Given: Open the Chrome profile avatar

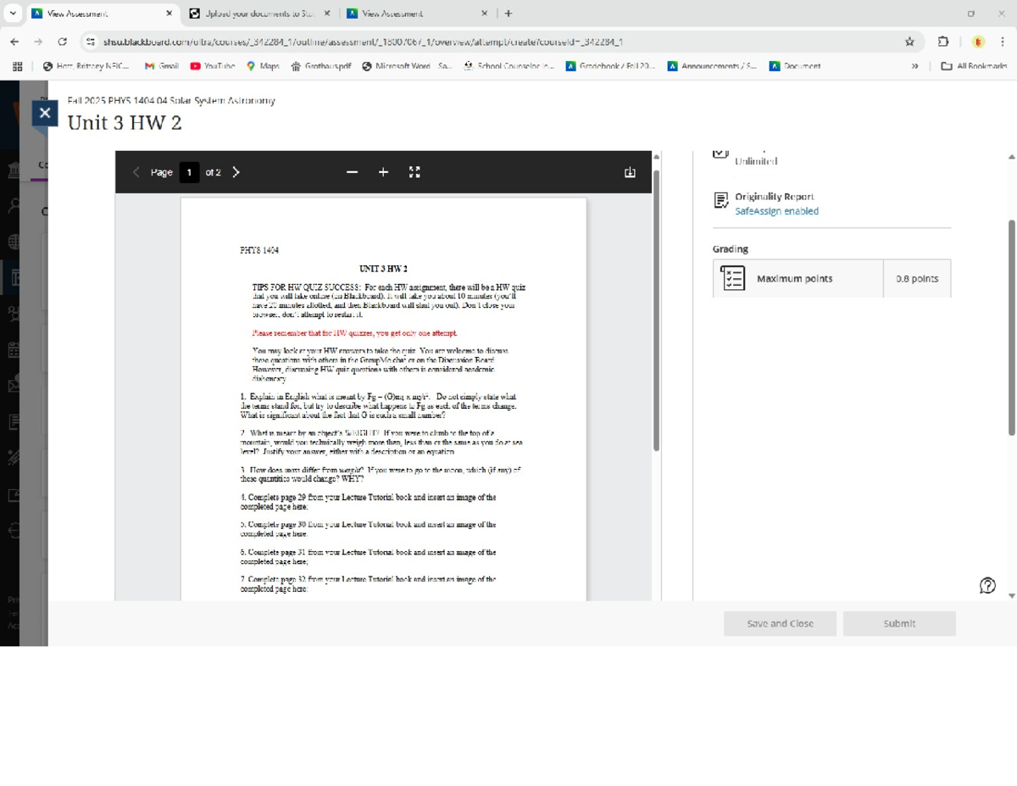Looking at the screenshot, I should (x=978, y=42).
